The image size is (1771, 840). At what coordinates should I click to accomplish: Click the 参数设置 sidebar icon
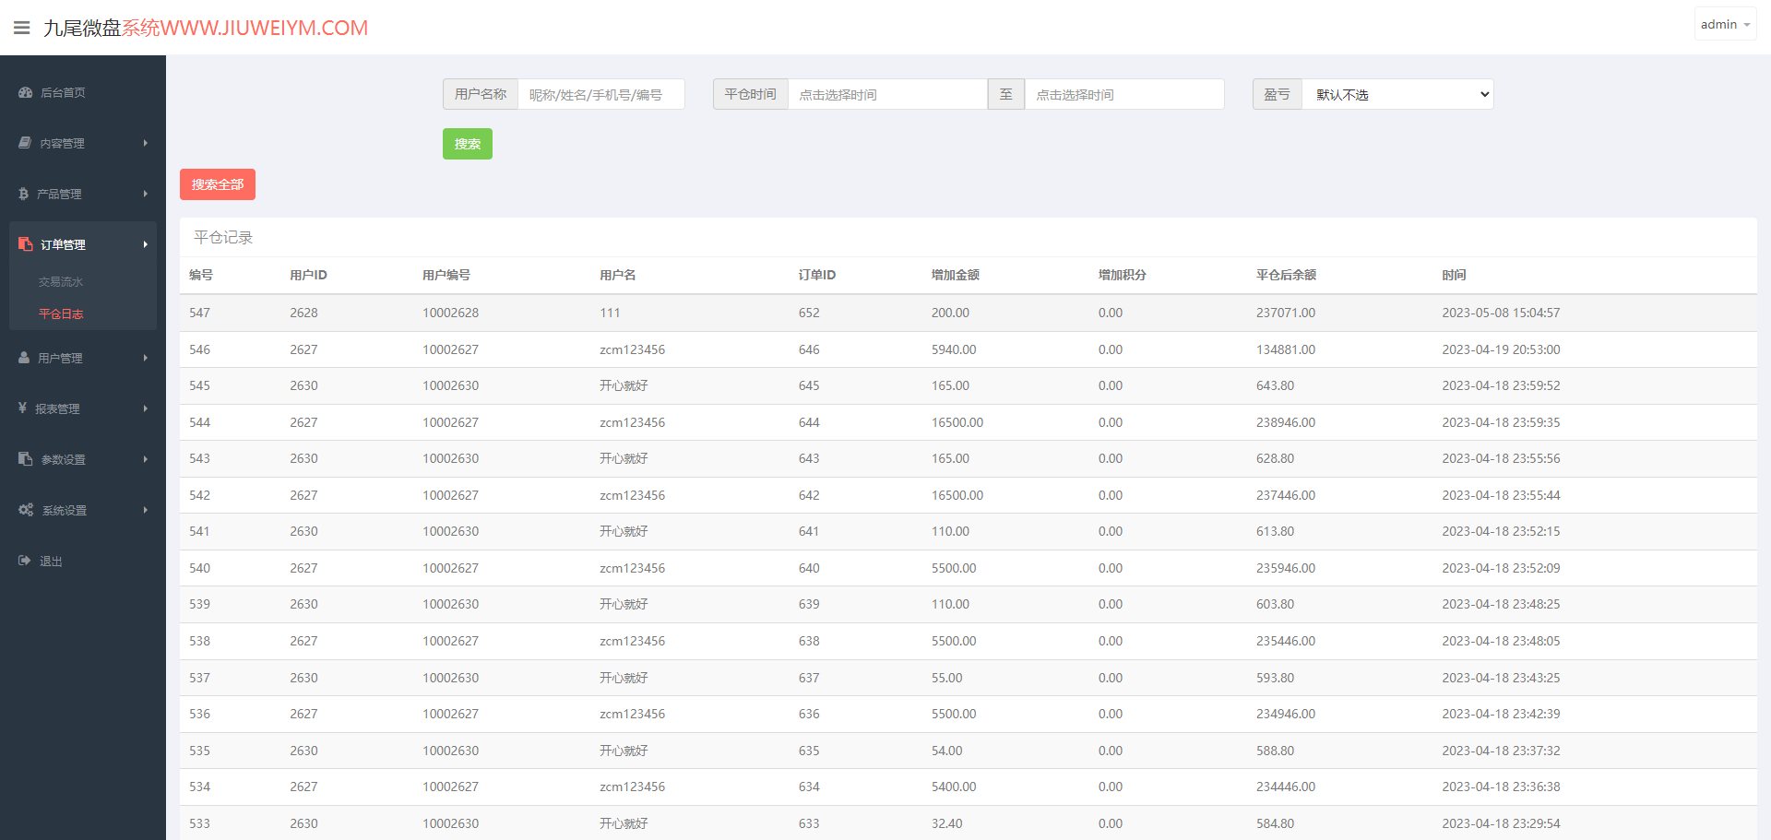point(26,458)
